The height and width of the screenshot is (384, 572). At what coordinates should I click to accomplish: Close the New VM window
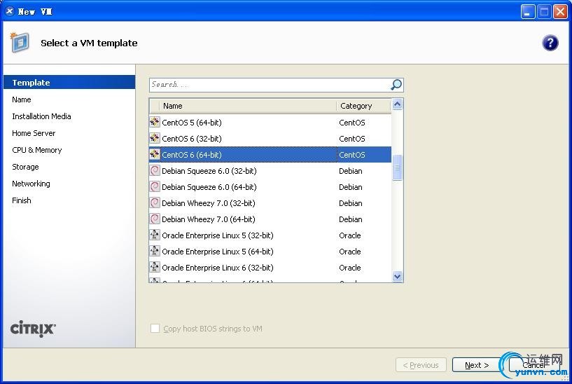tap(560, 12)
